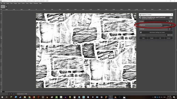Close the image tab with small x
Viewport: 177px width, 99px height.
[6, 7]
